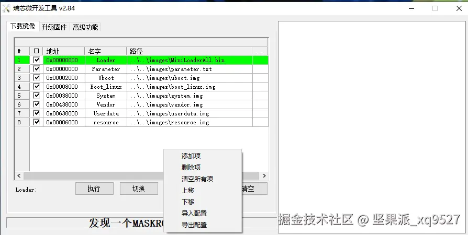This screenshot has height=235, width=468.
Task: Click the Userdata name cell
Action: (106, 113)
